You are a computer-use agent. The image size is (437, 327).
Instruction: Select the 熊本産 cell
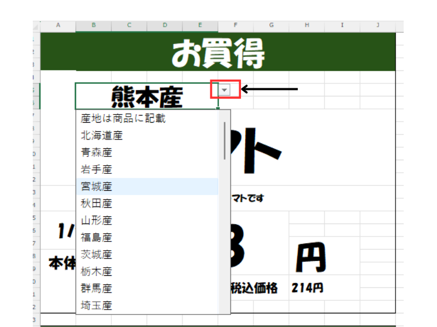(x=146, y=96)
